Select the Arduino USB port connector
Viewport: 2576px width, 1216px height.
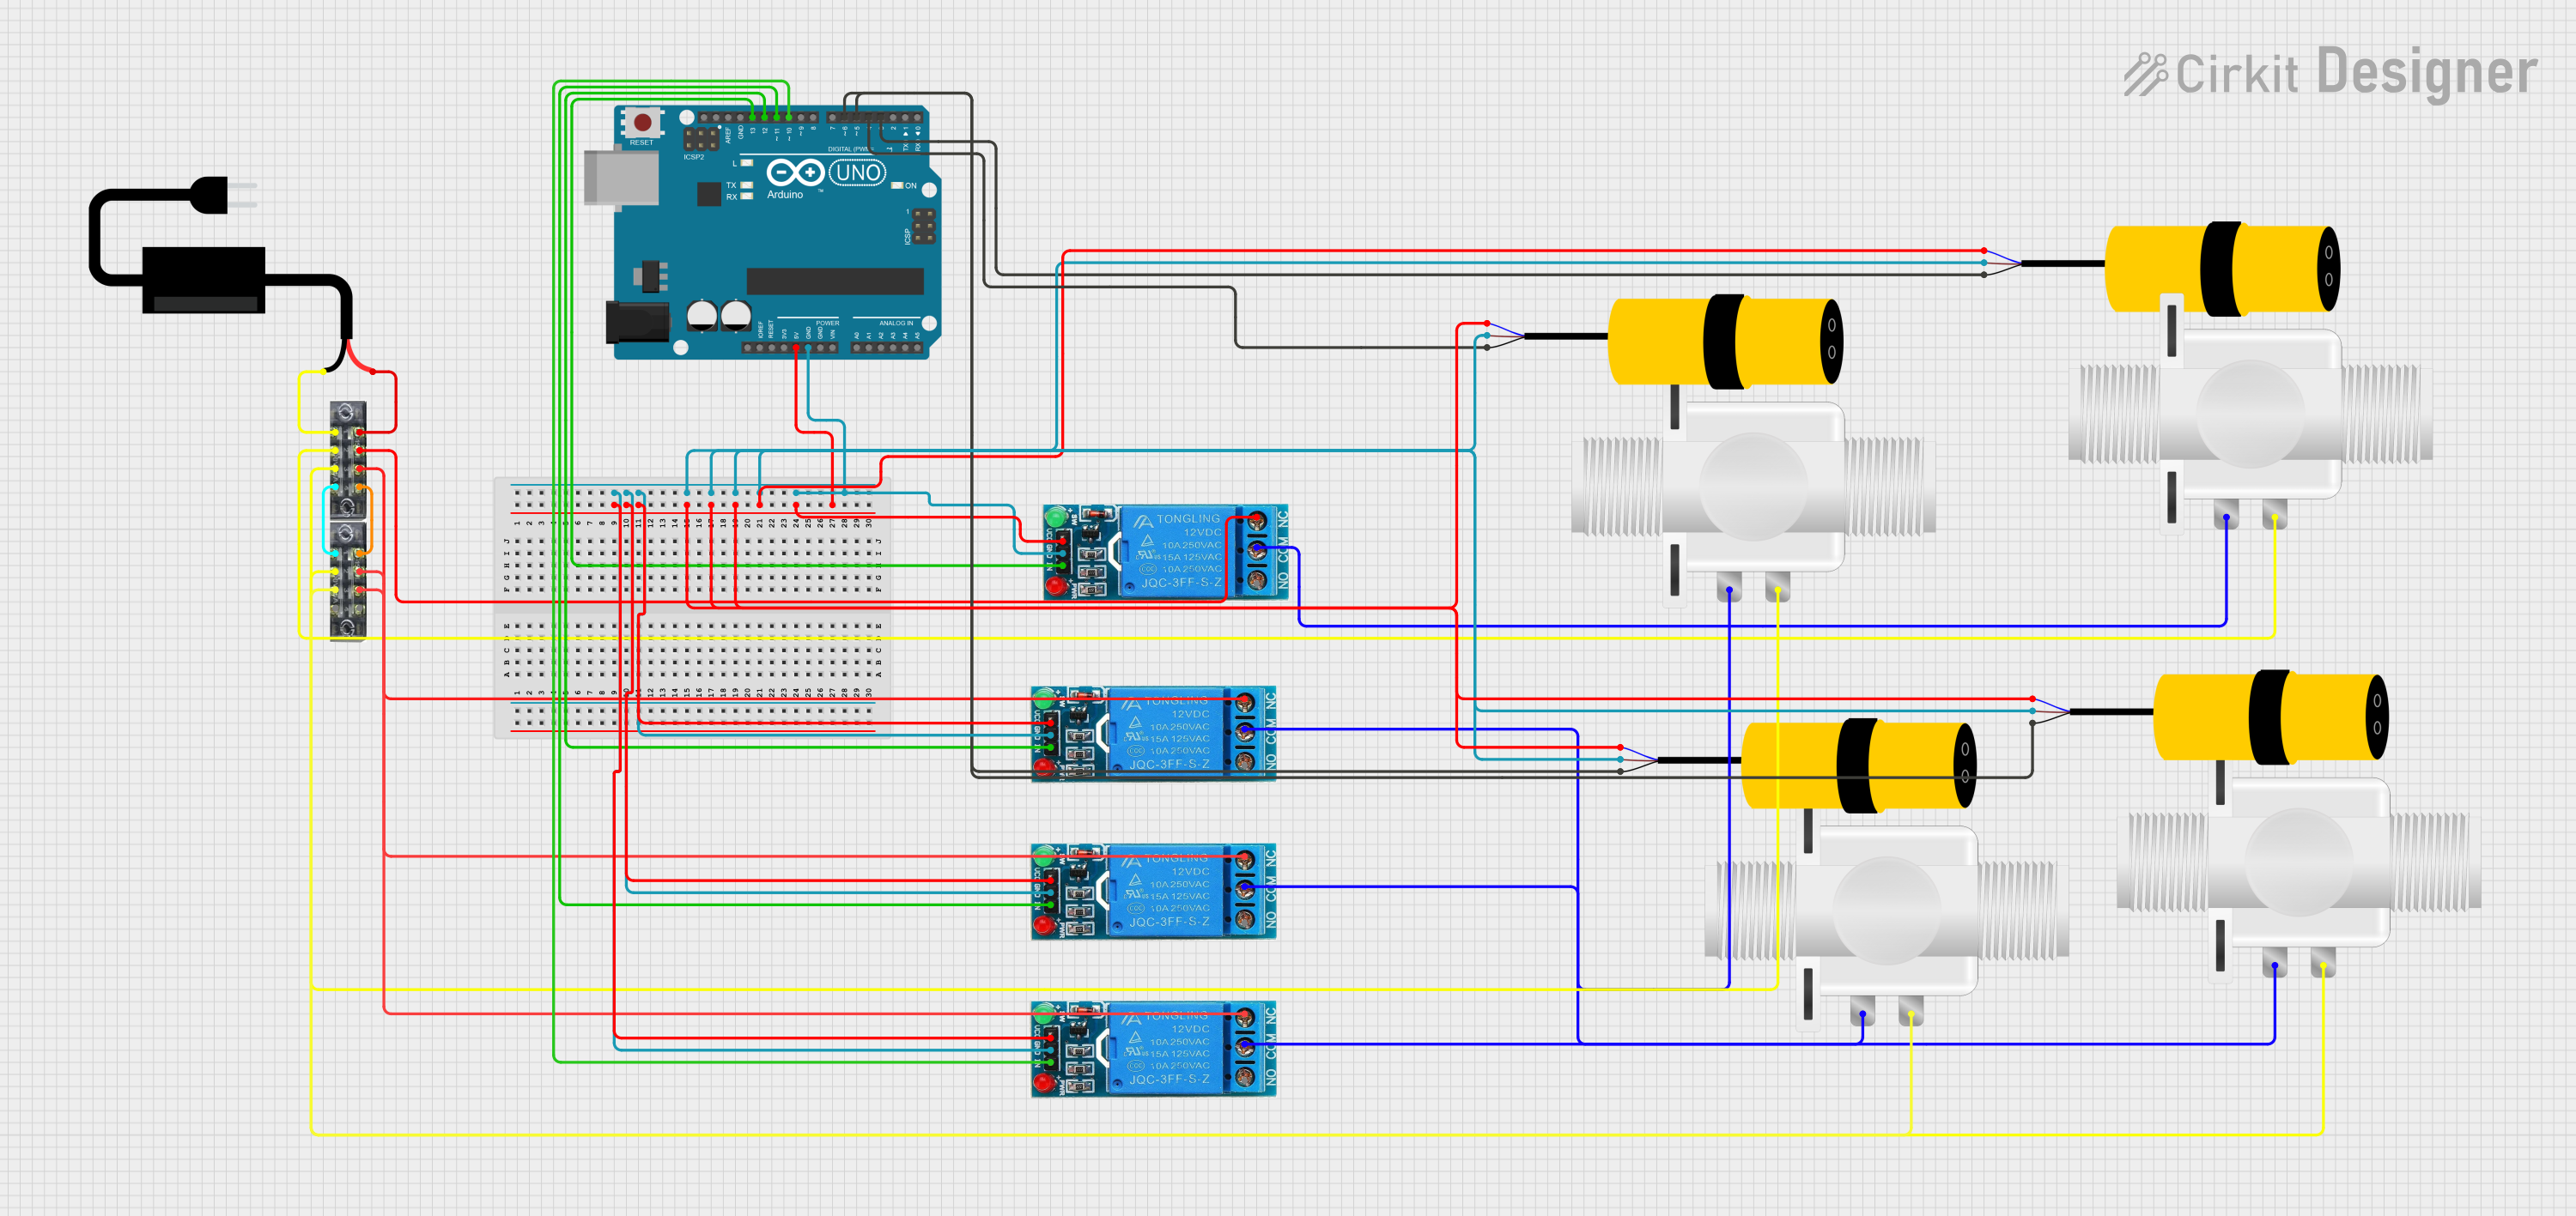pos(621,177)
